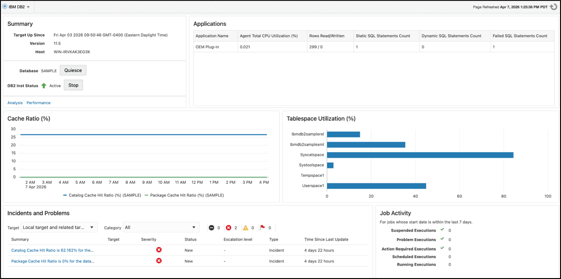Click the SAMPLE database name
561x279 pixels.
point(49,71)
